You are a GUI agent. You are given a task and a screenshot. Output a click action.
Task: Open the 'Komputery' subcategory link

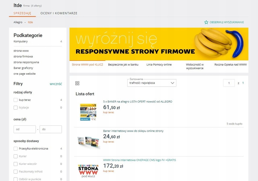pos(21,41)
